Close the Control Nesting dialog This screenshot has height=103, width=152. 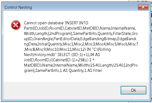(143, 7)
